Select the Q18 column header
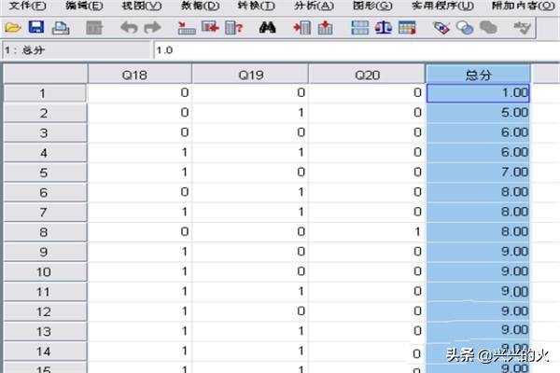 139,74
